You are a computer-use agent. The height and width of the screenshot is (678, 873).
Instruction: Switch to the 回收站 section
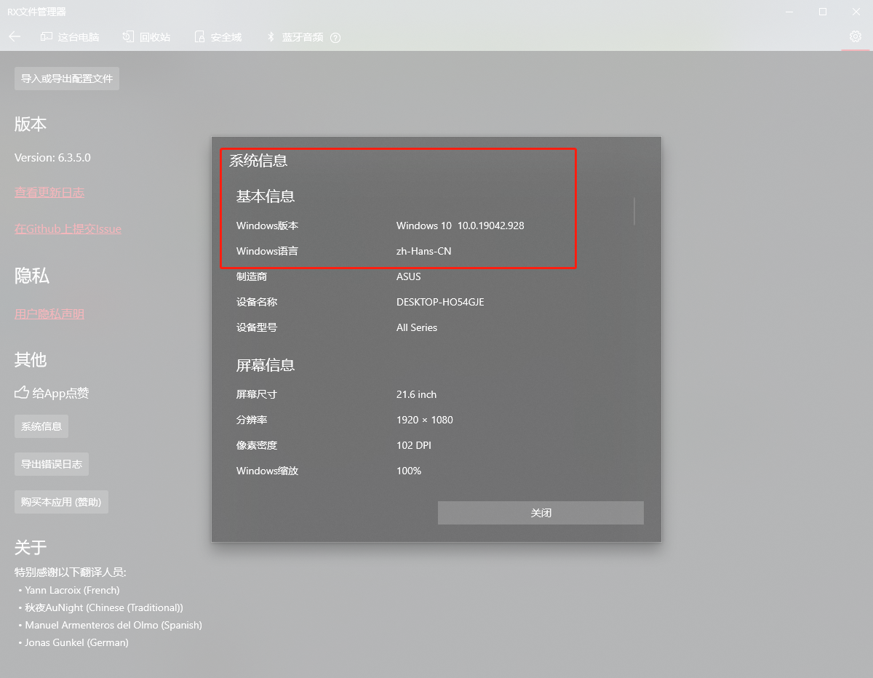154,37
